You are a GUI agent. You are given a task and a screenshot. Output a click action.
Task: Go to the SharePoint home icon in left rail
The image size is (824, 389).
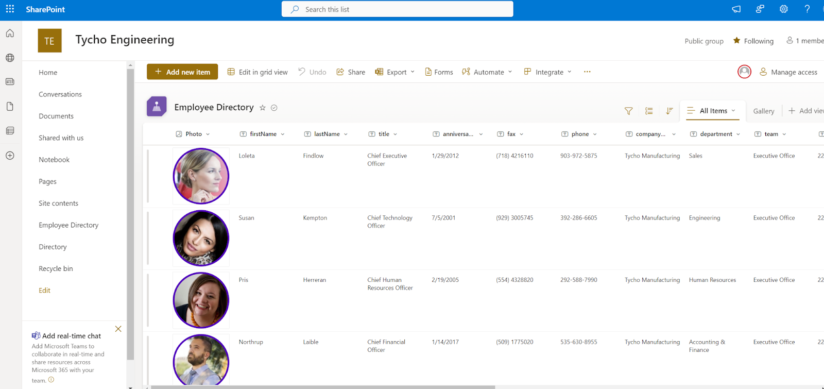[x=10, y=33]
